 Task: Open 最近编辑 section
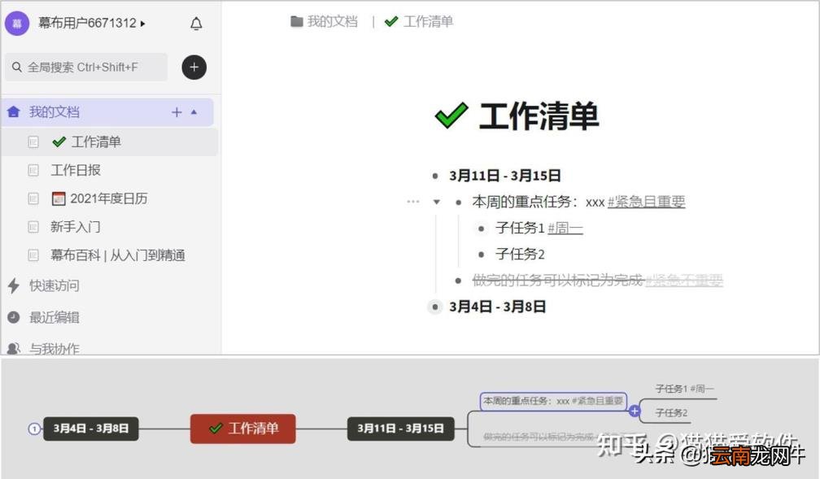tap(55, 317)
